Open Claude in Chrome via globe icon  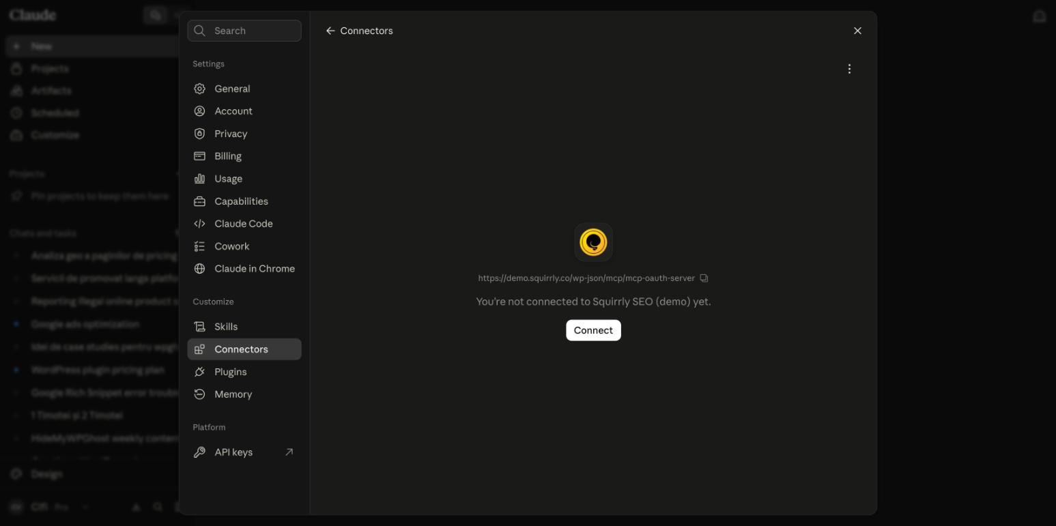pyautogui.click(x=199, y=269)
